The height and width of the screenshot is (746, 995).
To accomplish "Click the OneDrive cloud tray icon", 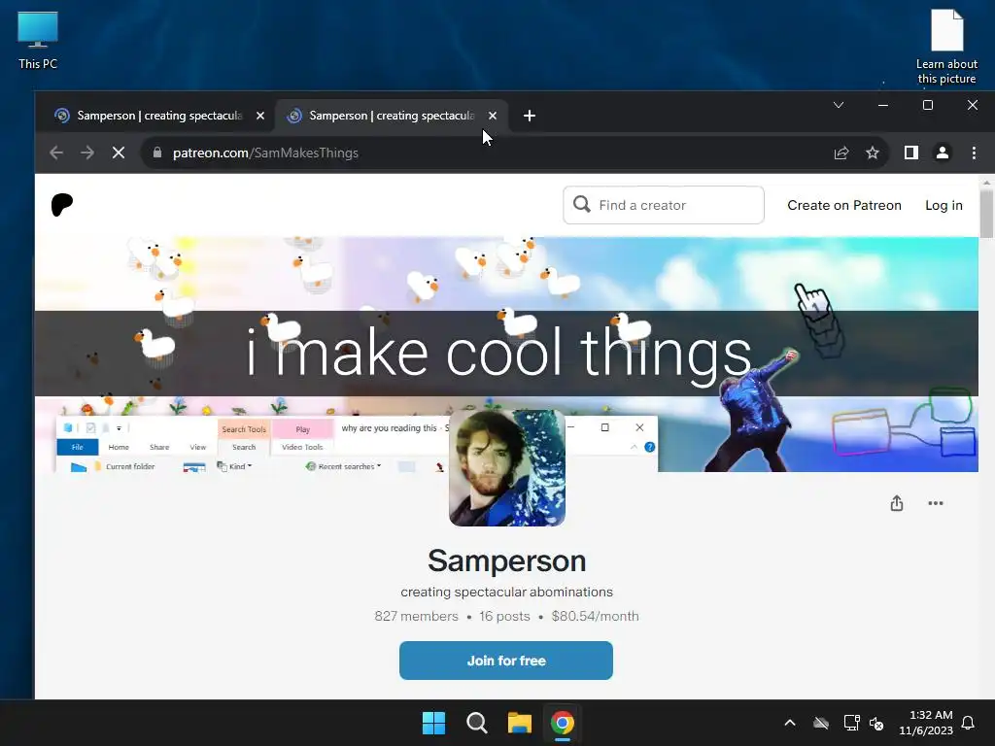I will 821,723.
